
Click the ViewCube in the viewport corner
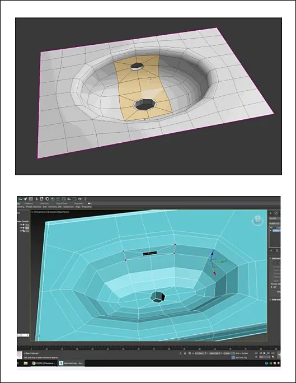click(257, 220)
